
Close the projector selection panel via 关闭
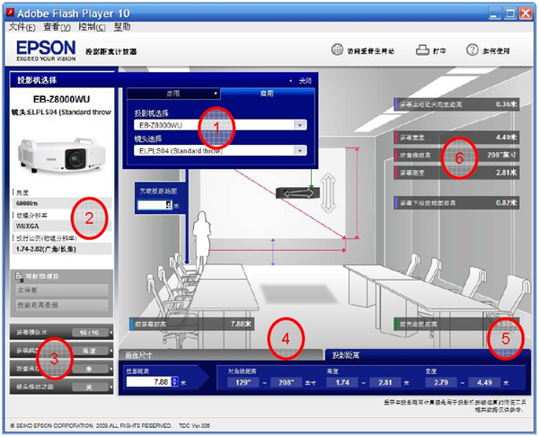pyautogui.click(x=305, y=80)
